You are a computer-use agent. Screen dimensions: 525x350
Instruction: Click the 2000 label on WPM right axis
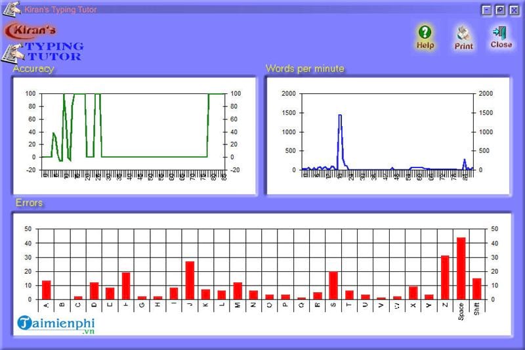486,93
